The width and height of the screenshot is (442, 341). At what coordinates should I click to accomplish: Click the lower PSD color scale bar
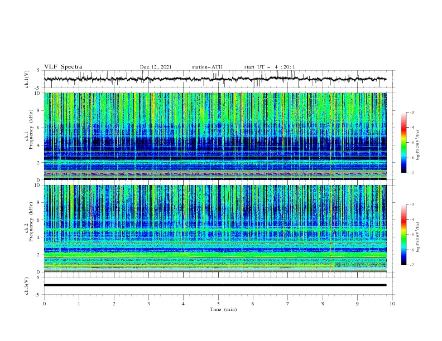click(403, 235)
